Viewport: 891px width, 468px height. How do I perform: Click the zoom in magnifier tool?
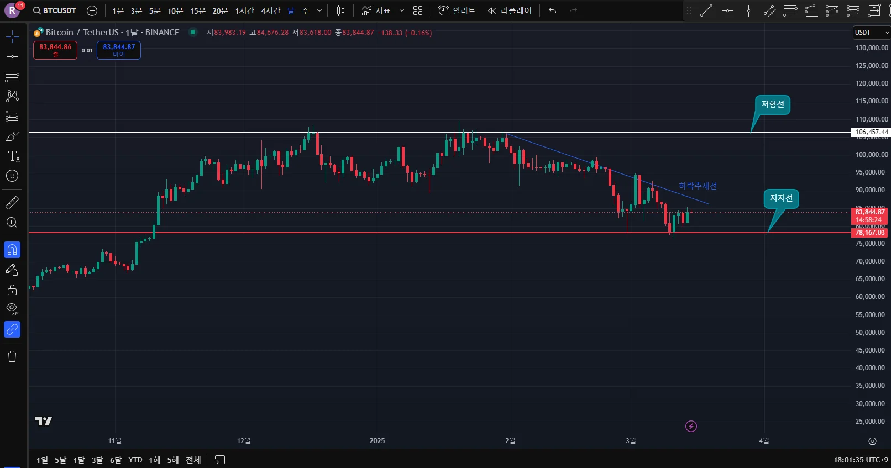(x=12, y=223)
